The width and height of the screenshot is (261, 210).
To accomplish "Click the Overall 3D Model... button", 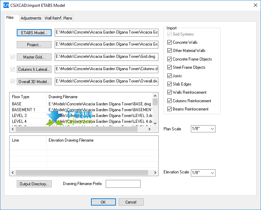I will click(34, 82).
